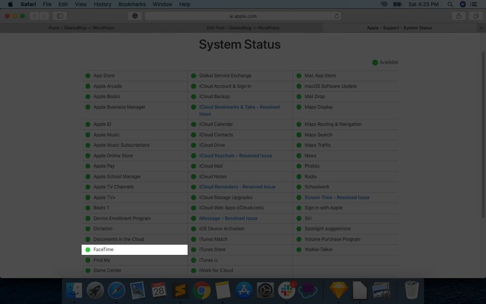
Task: Open Safari compass icon in Dock
Action: pos(117,290)
